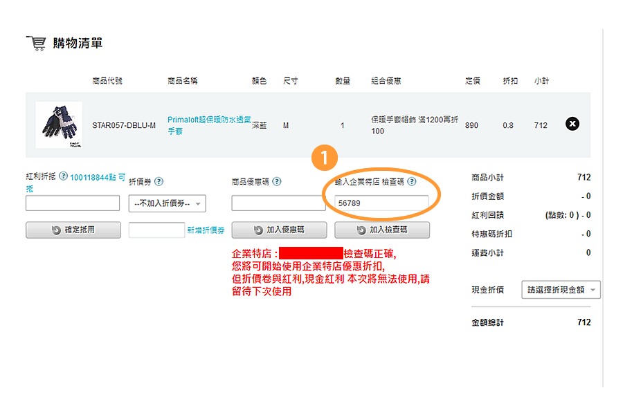Click the glove product thumbnail image

[59, 125]
